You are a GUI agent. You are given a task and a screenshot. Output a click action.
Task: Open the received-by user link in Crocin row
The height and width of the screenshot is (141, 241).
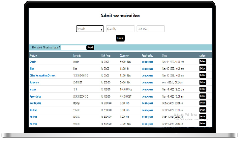coord(147,62)
